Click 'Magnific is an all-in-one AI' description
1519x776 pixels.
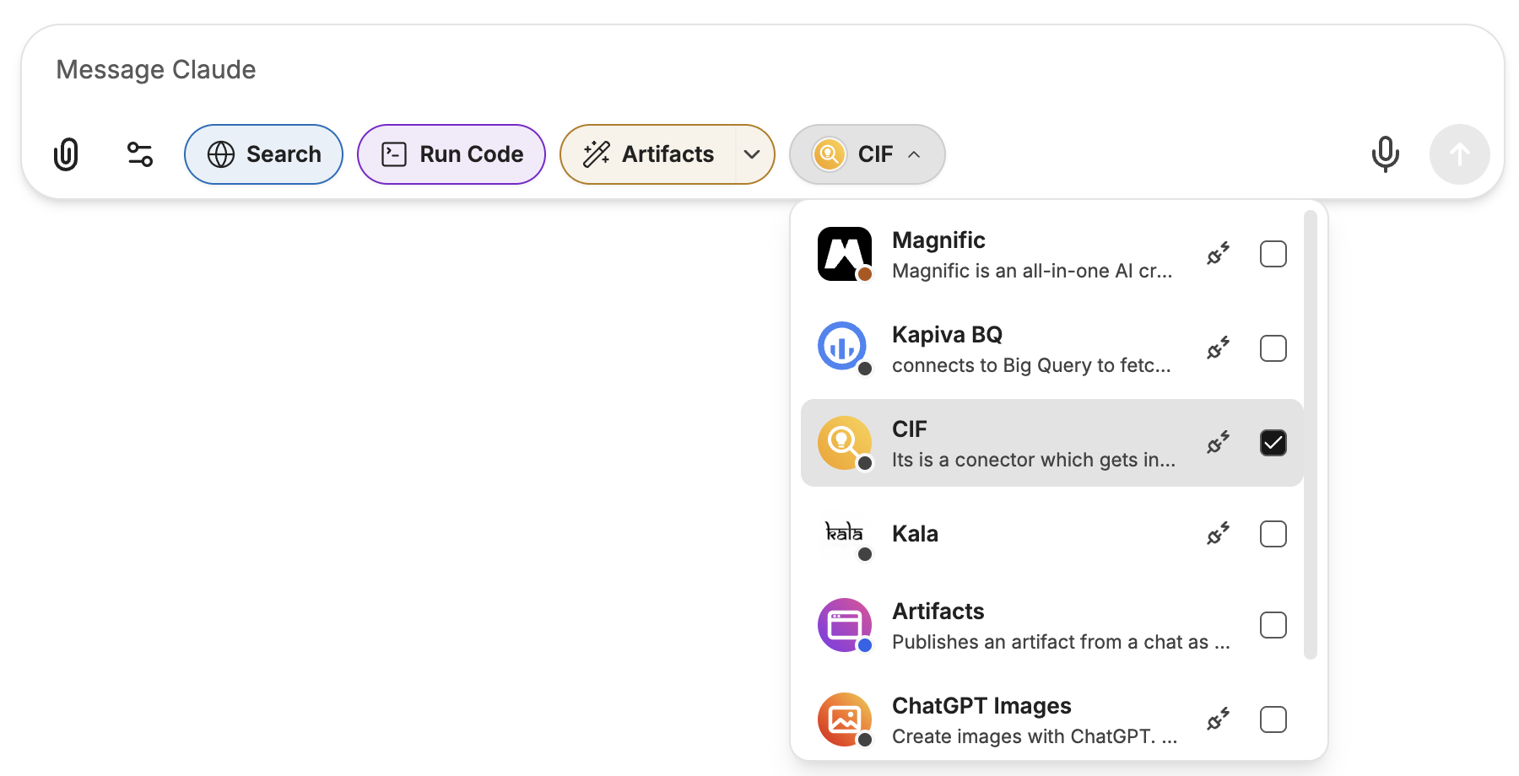click(x=1032, y=271)
